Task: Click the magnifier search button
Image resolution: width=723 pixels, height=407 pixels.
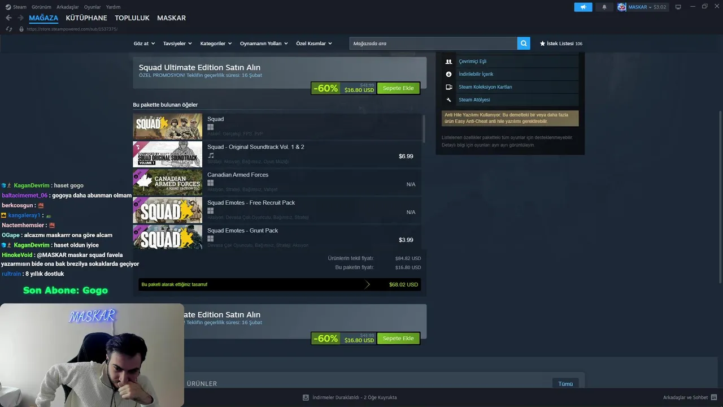Action: pyautogui.click(x=524, y=43)
